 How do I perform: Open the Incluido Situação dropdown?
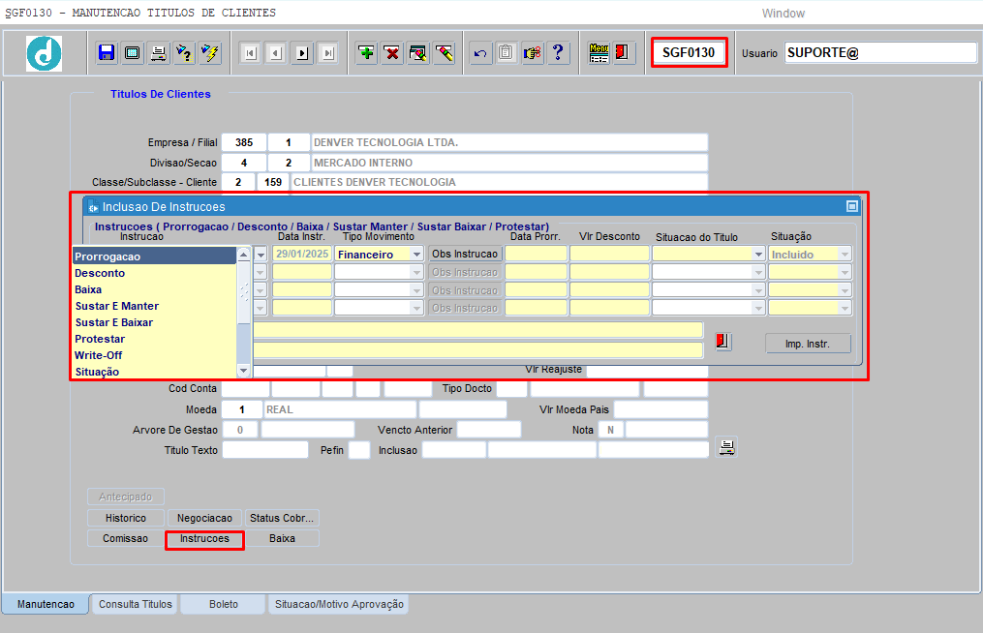[x=845, y=254]
